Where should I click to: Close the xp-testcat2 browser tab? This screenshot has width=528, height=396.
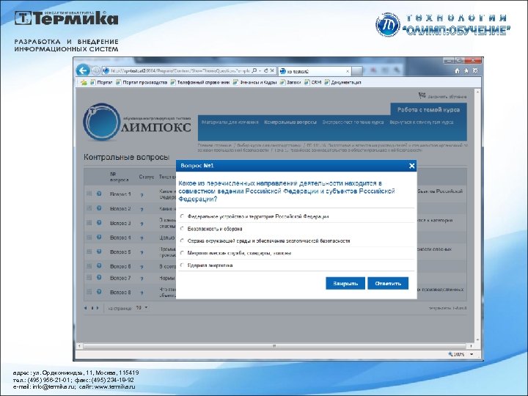(x=348, y=71)
